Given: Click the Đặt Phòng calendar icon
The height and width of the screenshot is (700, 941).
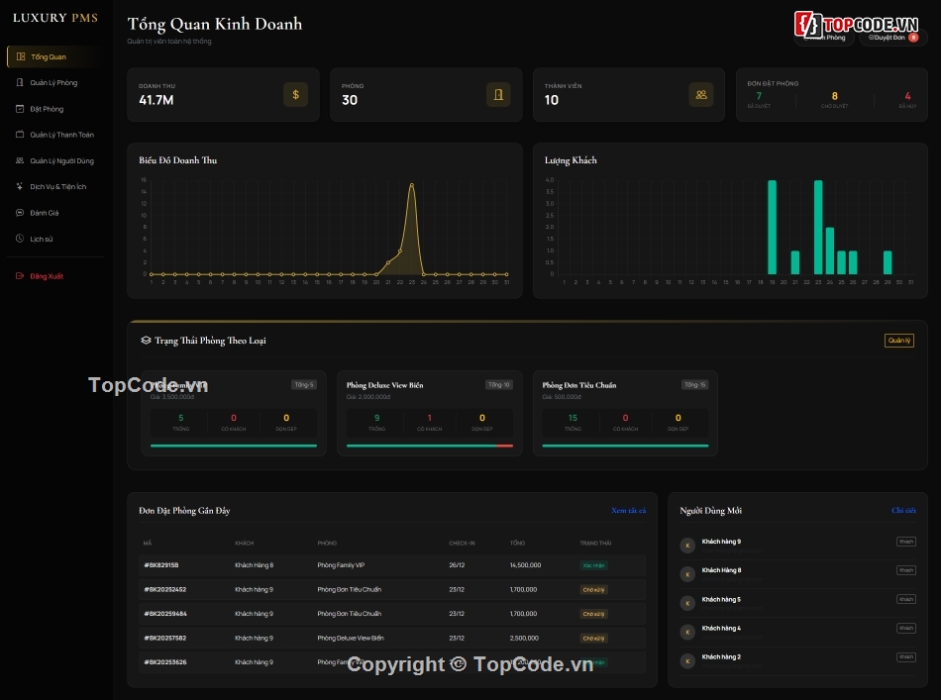Looking at the screenshot, I should 20,109.
